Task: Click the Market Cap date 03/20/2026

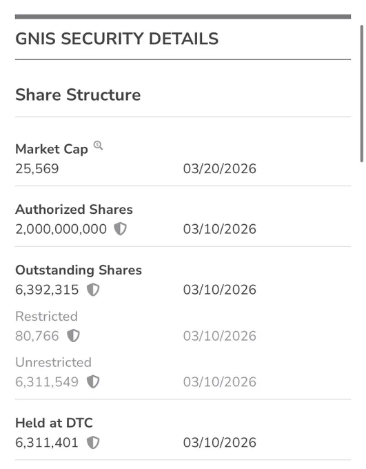Action: [x=219, y=169]
